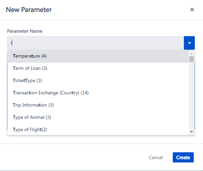Image resolution: width=203 pixels, height=171 pixels.
Task: Open the Parameter Name dropdown chevron
Action: [189, 43]
